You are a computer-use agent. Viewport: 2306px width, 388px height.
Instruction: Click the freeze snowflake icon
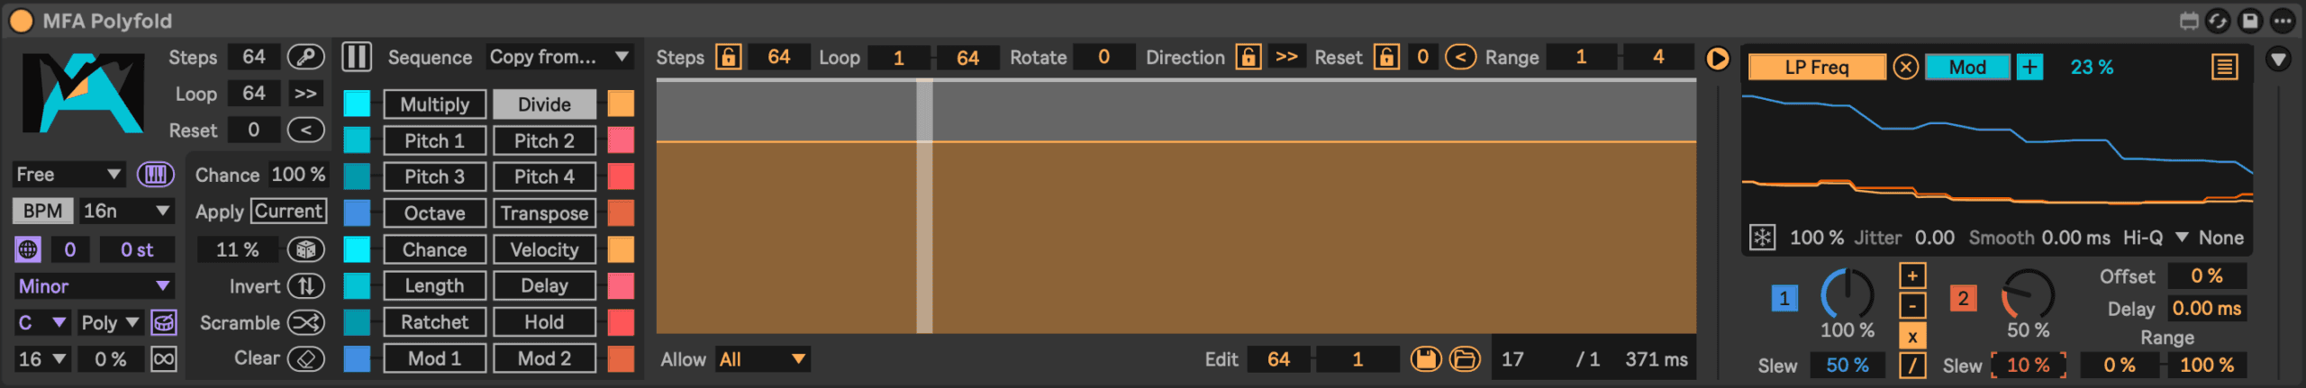(x=1762, y=238)
